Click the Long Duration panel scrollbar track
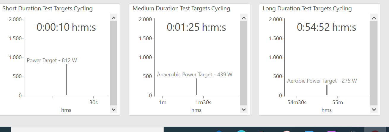 click(374, 63)
